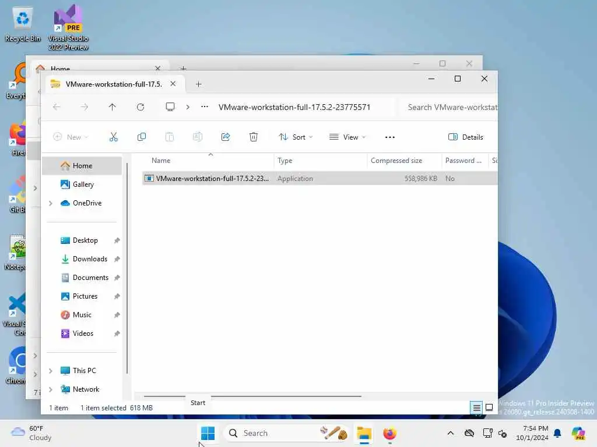Click the Delete trash icon
Screen dimensions: 597x447
point(254,137)
